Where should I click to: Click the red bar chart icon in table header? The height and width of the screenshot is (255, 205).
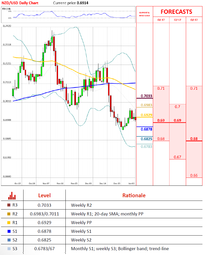[x=12, y=196]
